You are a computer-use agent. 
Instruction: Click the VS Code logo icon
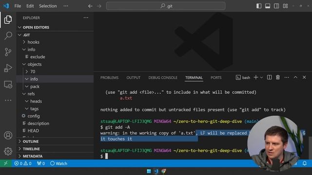(6, 6)
